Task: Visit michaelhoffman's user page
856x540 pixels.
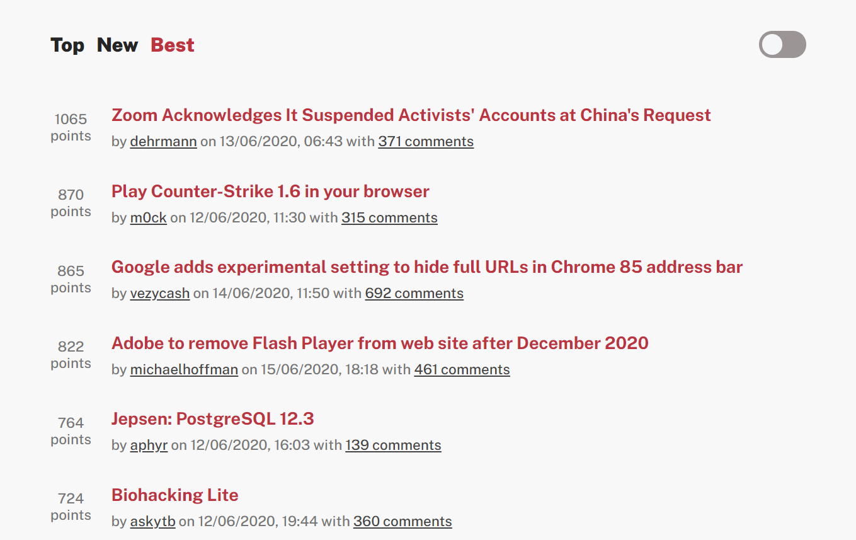Action: (x=184, y=370)
